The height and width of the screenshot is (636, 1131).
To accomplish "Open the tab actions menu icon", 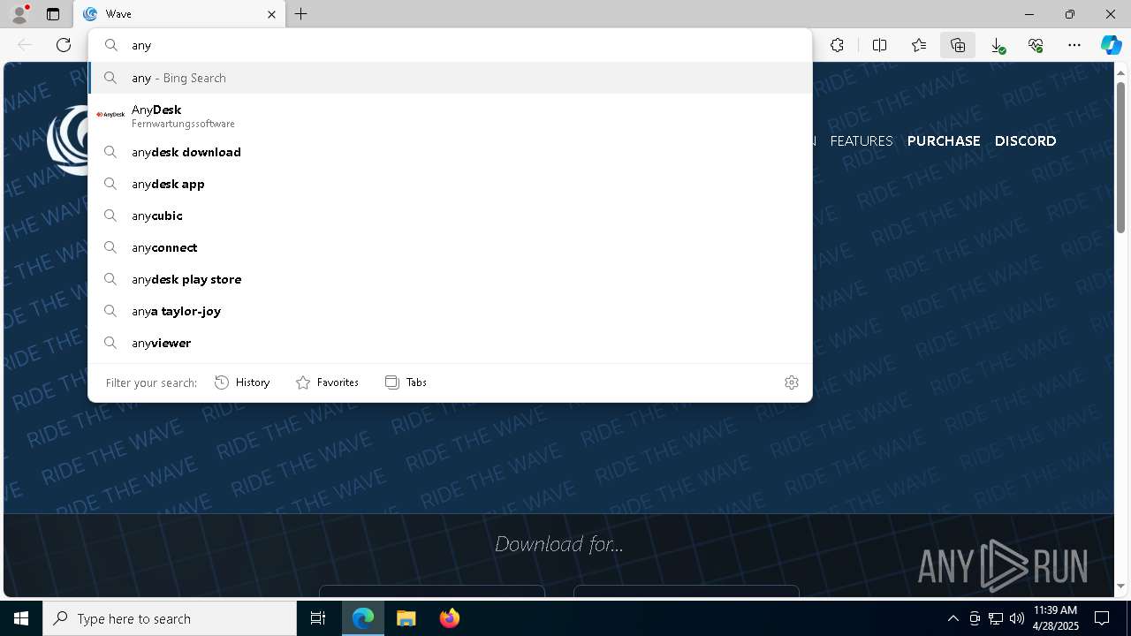I will point(53,14).
